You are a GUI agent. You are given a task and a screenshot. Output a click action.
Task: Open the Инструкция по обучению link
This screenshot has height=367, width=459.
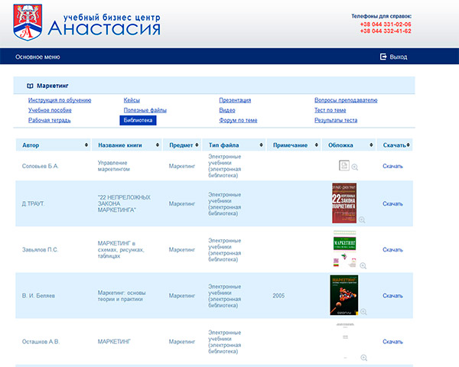coord(60,100)
